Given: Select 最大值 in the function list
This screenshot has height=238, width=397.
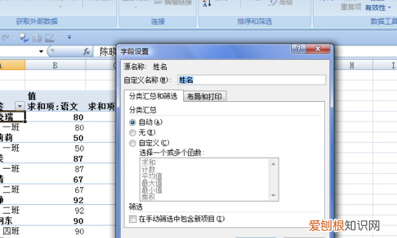Looking at the screenshot, I should click(152, 183).
